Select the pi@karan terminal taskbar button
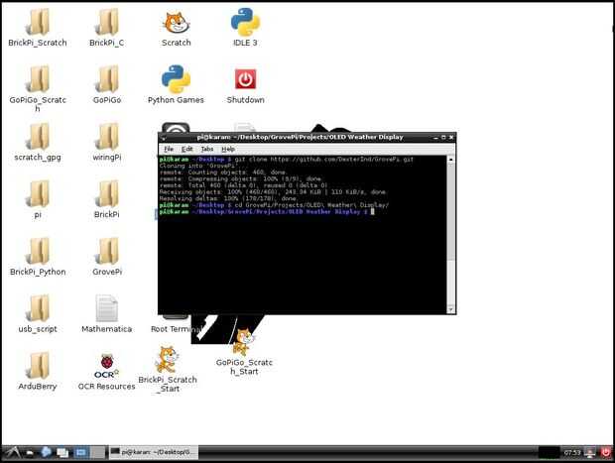The width and height of the screenshot is (615, 463). pyautogui.click(x=154, y=452)
